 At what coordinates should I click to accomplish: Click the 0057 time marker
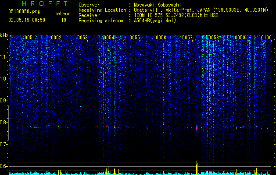click(187, 38)
